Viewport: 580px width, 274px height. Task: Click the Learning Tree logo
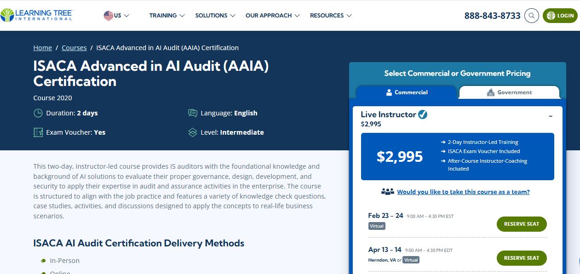tap(37, 14)
